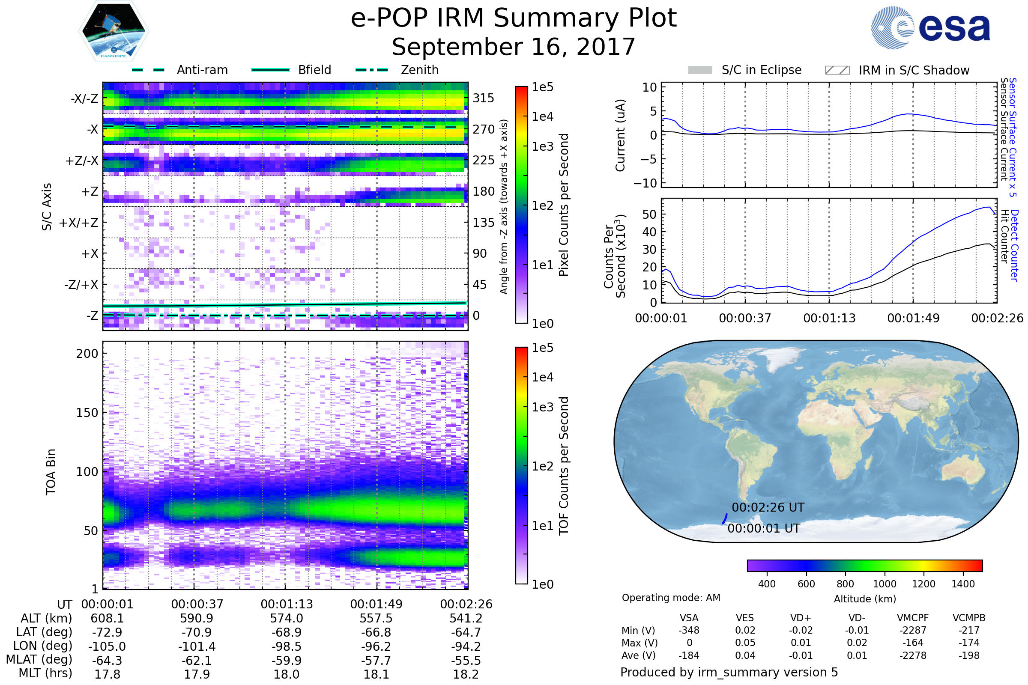Click the VSA column header
Image resolution: width=1028 pixels, height=685 pixels.
coord(689,618)
